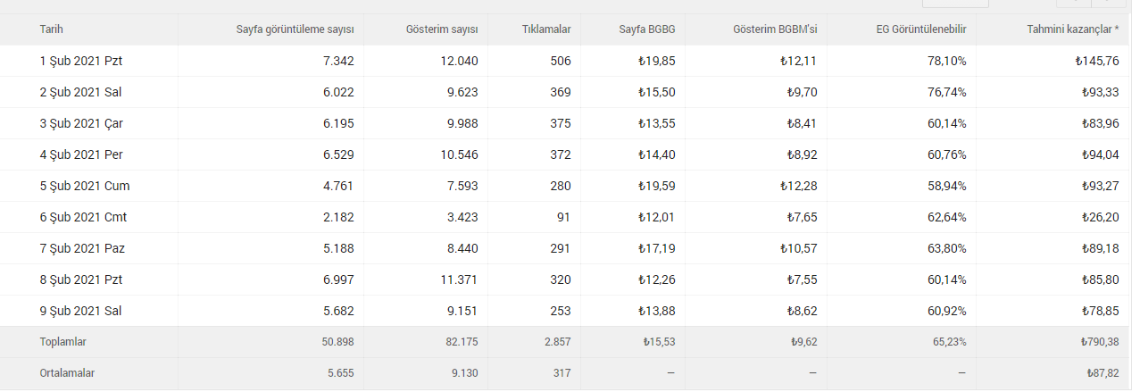Click the 506 clicks value
The width and height of the screenshot is (1140, 392).
(x=561, y=61)
